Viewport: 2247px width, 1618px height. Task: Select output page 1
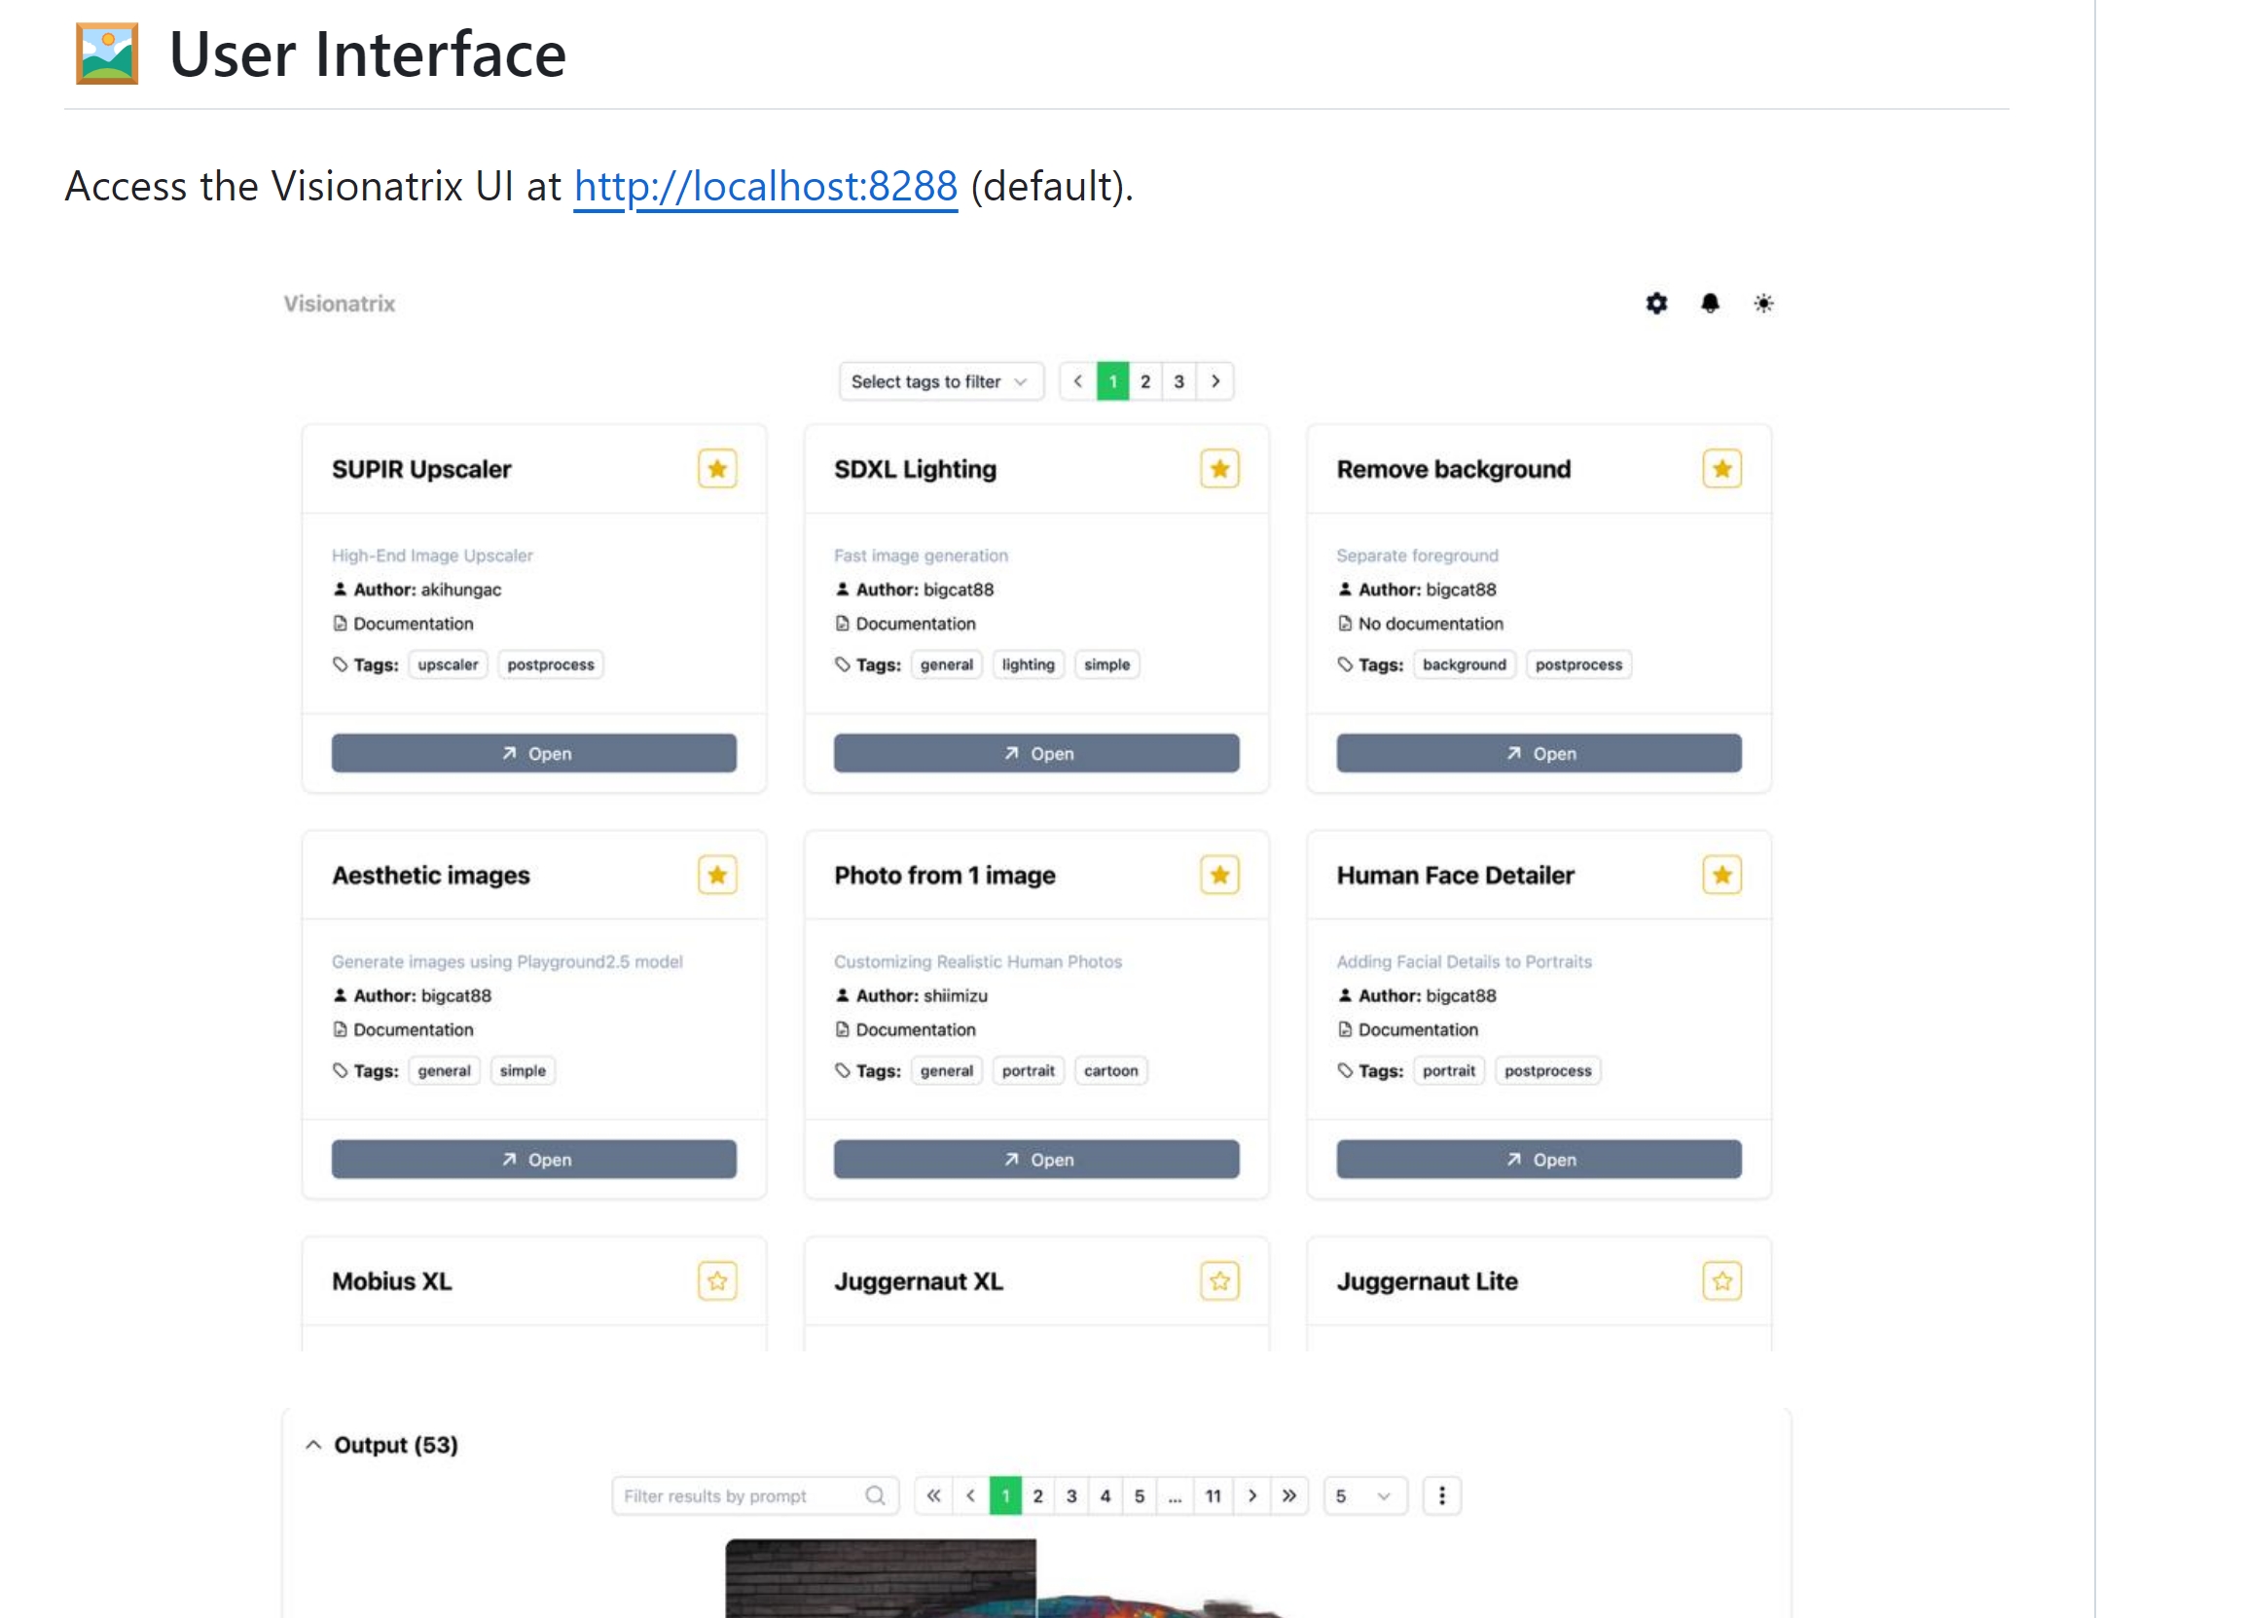[x=1005, y=1496]
